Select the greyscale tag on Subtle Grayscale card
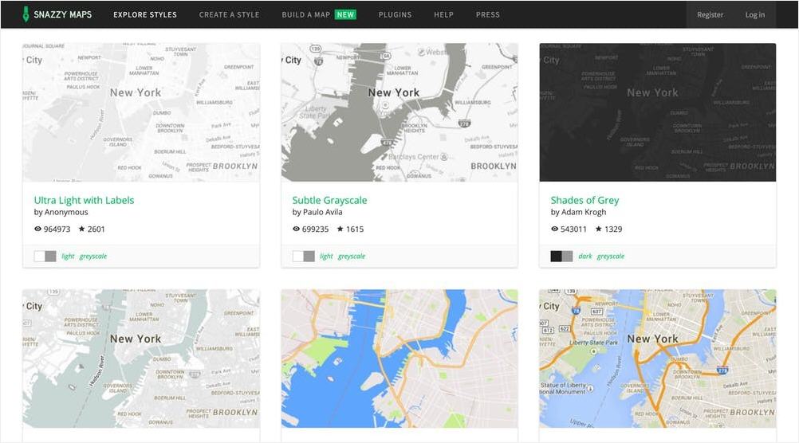 pos(352,256)
